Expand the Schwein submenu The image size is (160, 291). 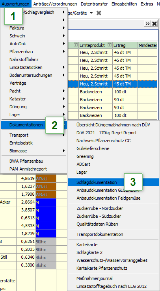(34, 36)
